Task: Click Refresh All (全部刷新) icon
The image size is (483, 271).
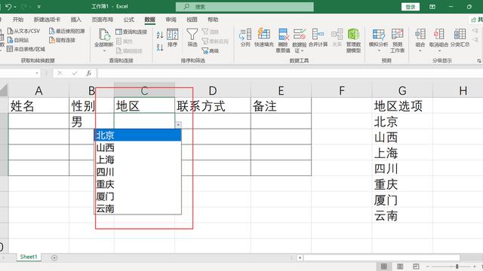Action: click(x=104, y=35)
